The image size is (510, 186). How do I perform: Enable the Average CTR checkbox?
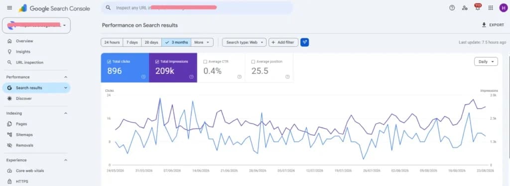(205, 61)
